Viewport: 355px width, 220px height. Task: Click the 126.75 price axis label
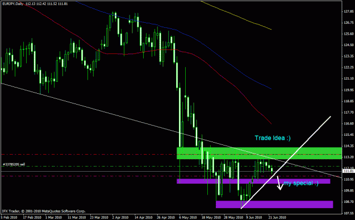(x=349, y=22)
